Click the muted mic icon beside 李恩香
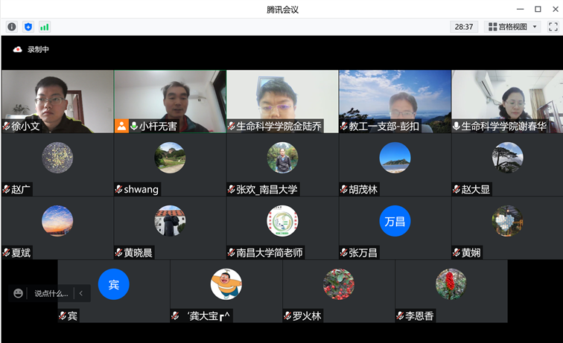This screenshot has width=563, height=343. (x=400, y=316)
